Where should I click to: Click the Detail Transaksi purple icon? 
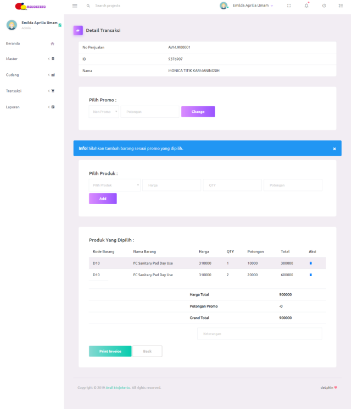78,30
